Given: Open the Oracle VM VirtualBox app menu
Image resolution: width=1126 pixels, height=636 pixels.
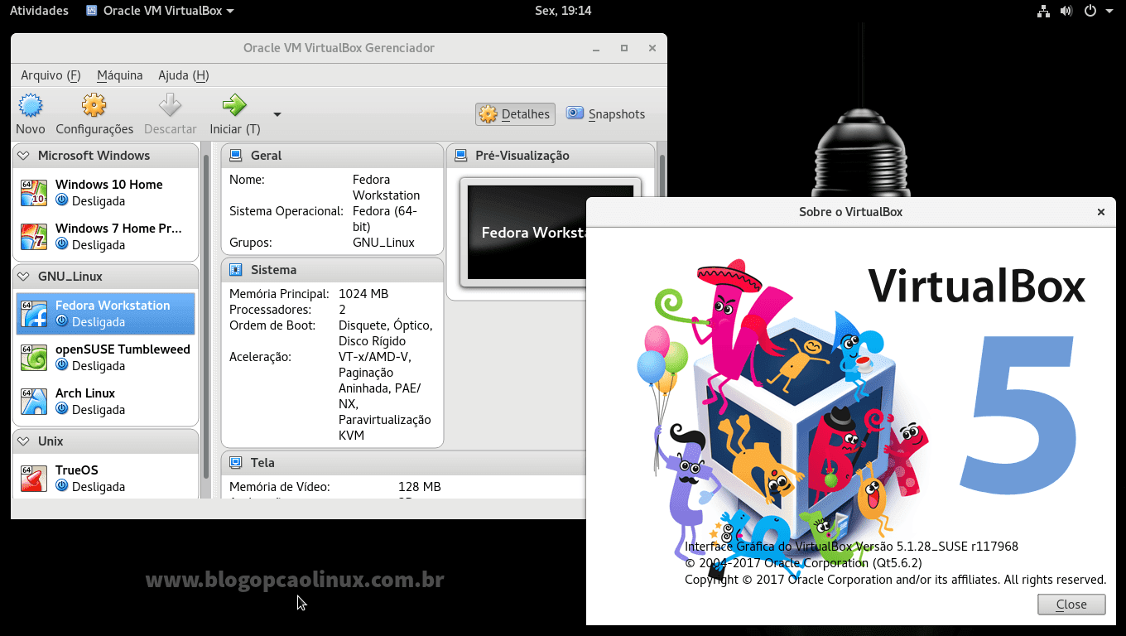Looking at the screenshot, I should pyautogui.click(x=160, y=11).
